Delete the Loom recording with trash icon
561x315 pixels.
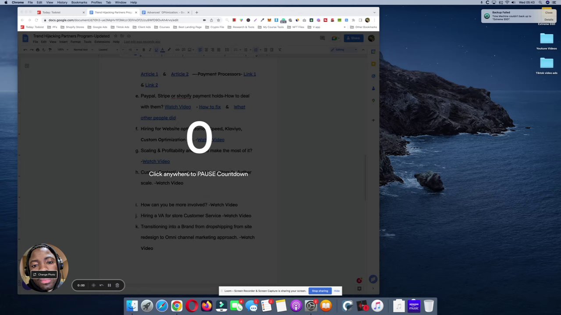point(117,285)
